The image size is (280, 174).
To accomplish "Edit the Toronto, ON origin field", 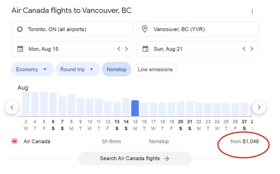I will (73, 29).
